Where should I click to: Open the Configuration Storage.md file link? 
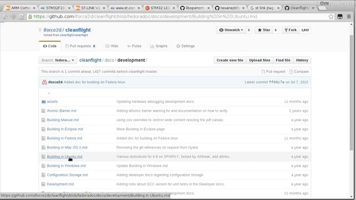67,175
